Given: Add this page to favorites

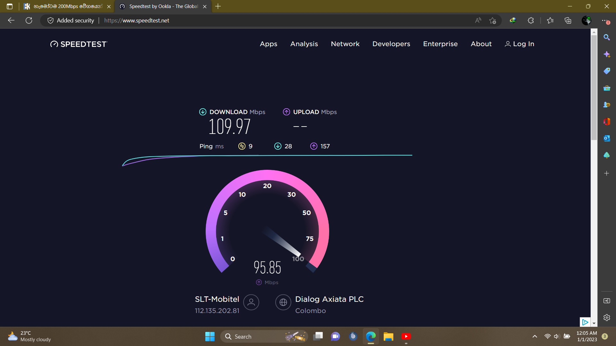Looking at the screenshot, I should (493, 21).
